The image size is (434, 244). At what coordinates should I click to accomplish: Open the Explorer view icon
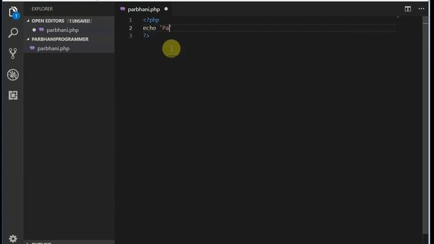pyautogui.click(x=13, y=12)
